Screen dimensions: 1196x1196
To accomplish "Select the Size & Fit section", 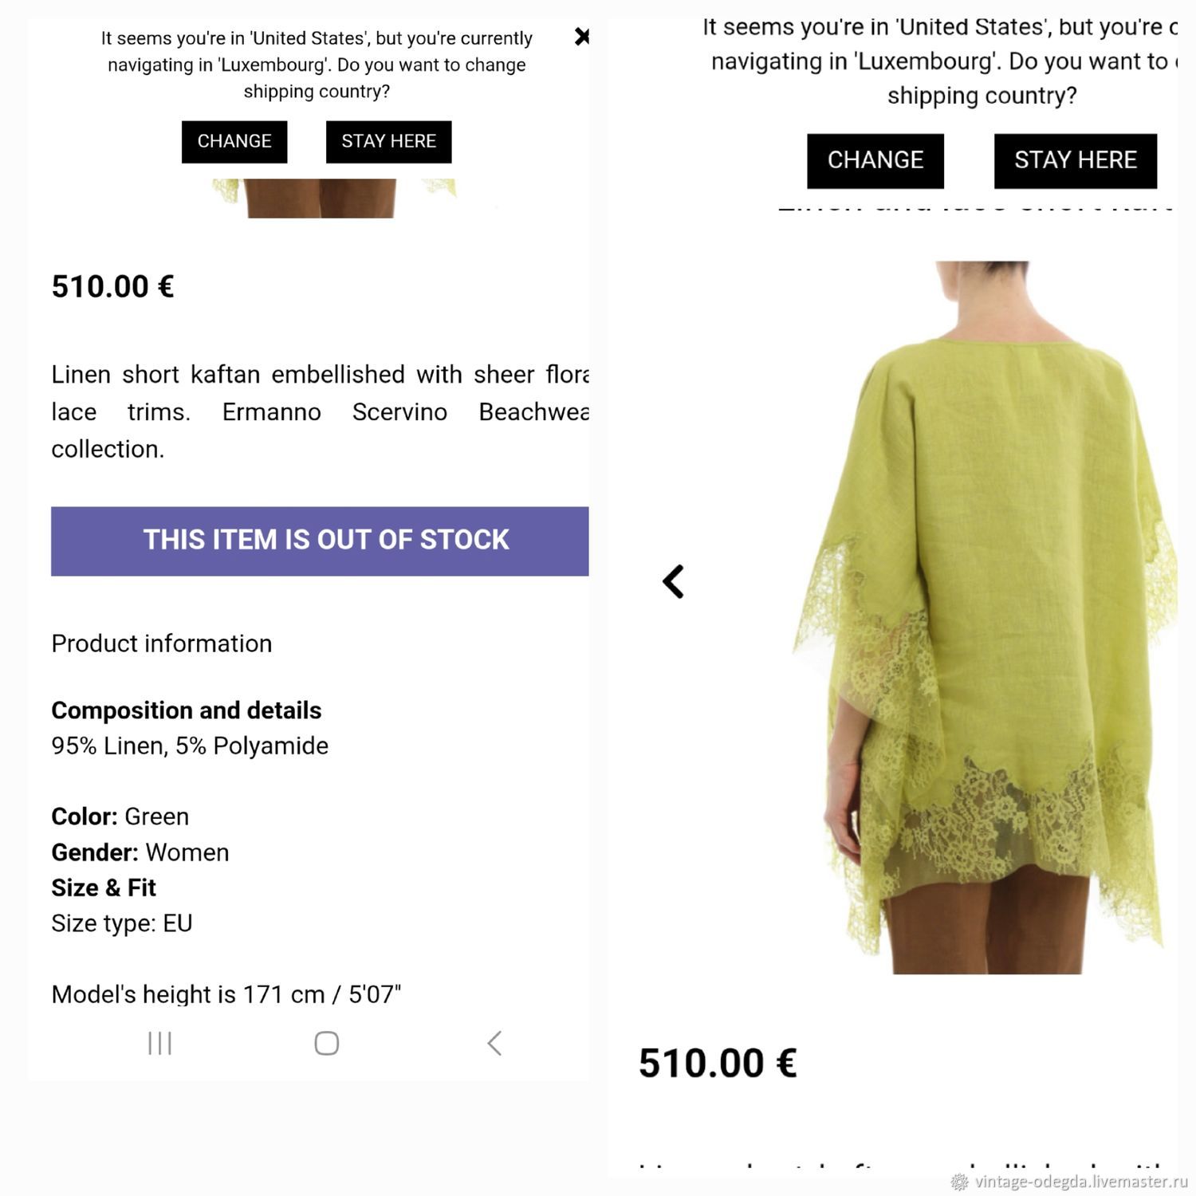I will [104, 887].
